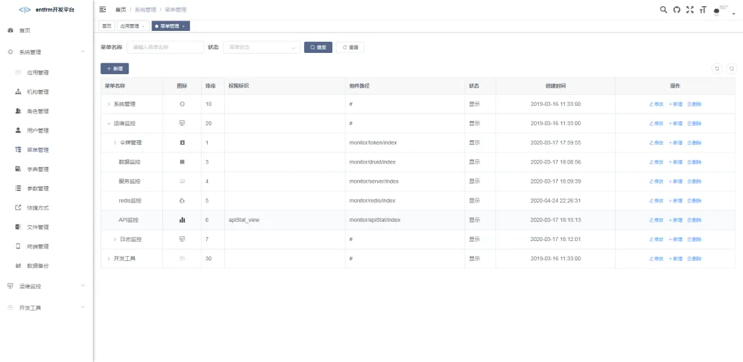Click the 新增 add menu button
Viewport: 743px width, 362px height.
click(x=115, y=69)
